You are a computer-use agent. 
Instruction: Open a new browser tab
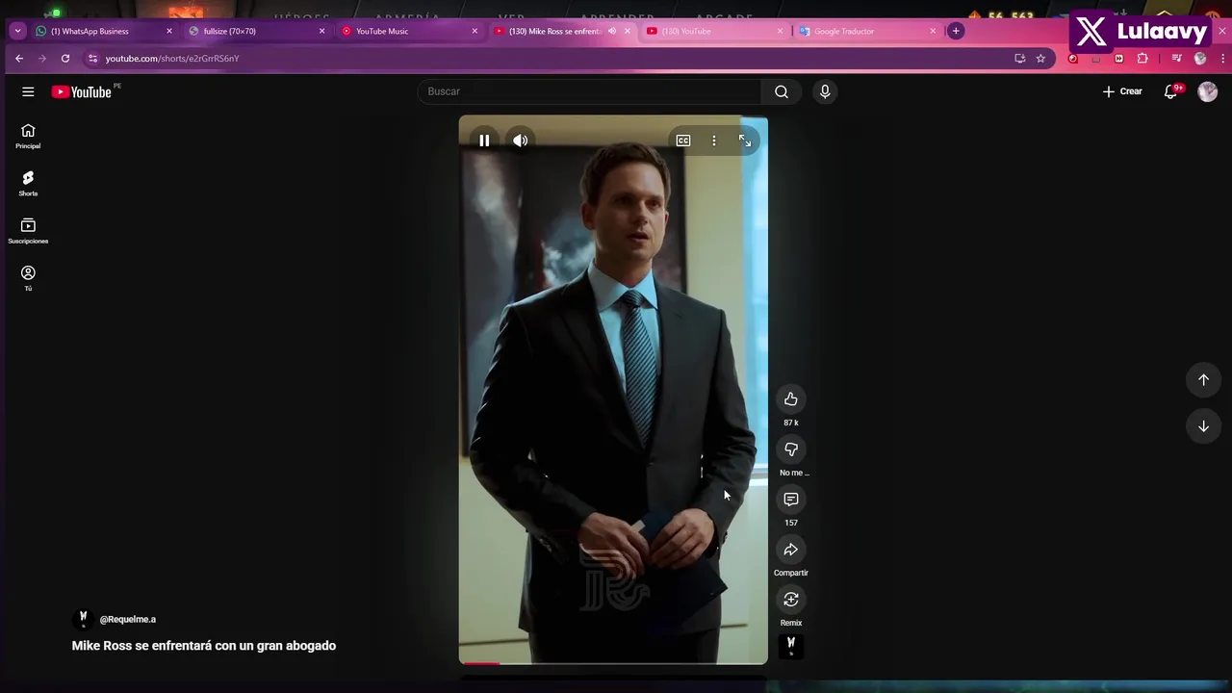(x=956, y=31)
